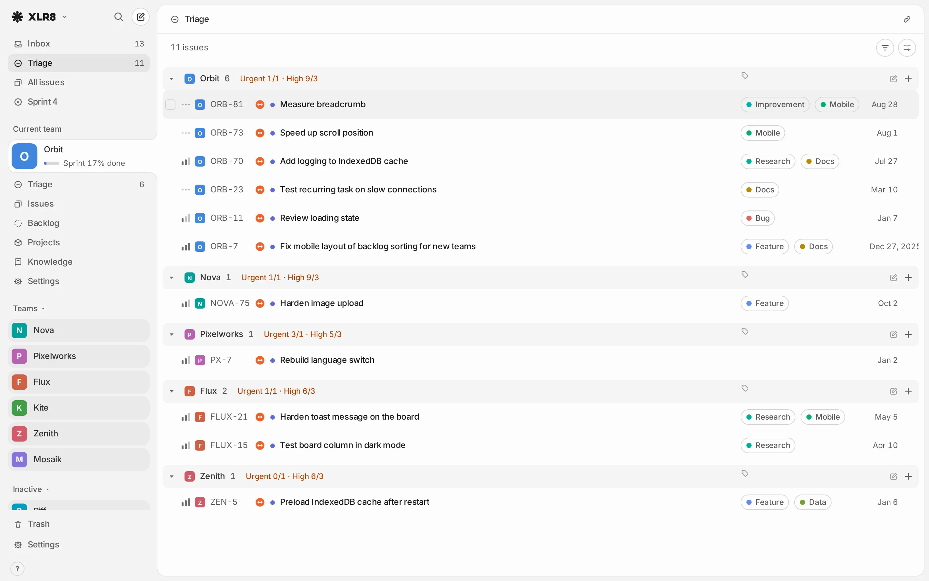Click plus icon in Flux group header
Image resolution: width=929 pixels, height=581 pixels.
tap(908, 391)
